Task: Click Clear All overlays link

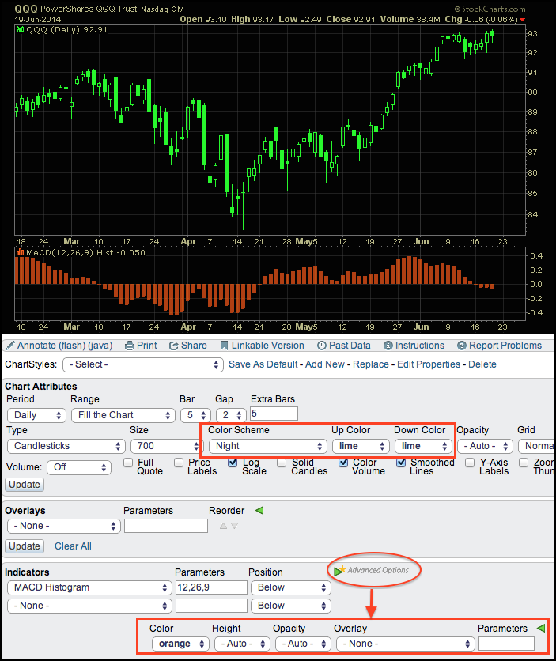Action: click(73, 546)
